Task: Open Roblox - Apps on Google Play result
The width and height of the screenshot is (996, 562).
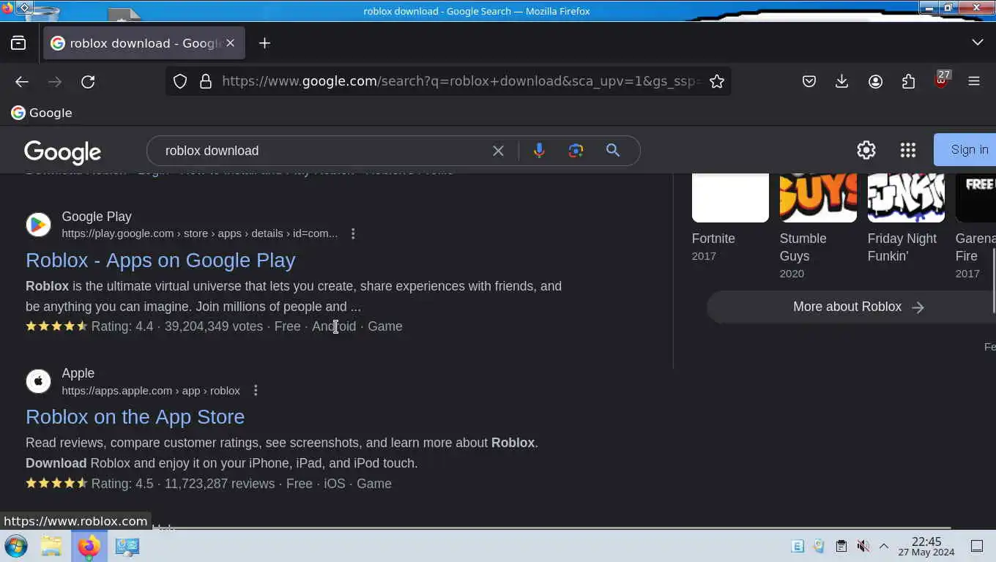Action: point(160,260)
